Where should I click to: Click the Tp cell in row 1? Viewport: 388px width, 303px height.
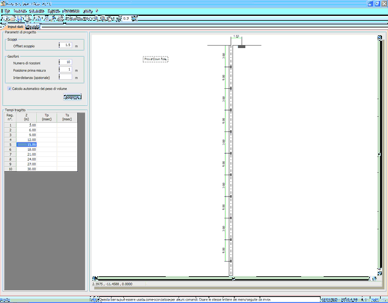pyautogui.click(x=47, y=125)
